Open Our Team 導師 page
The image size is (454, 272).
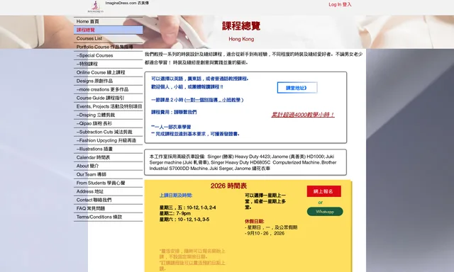(108, 174)
